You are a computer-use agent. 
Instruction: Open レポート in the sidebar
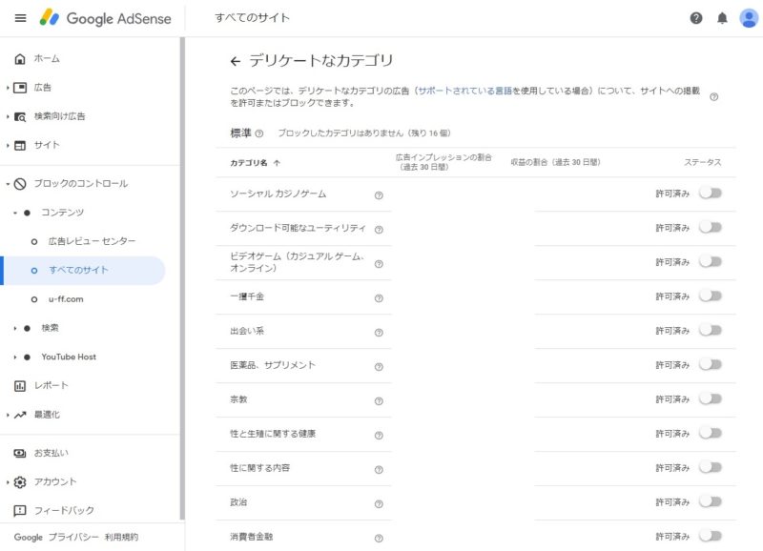click(50, 386)
